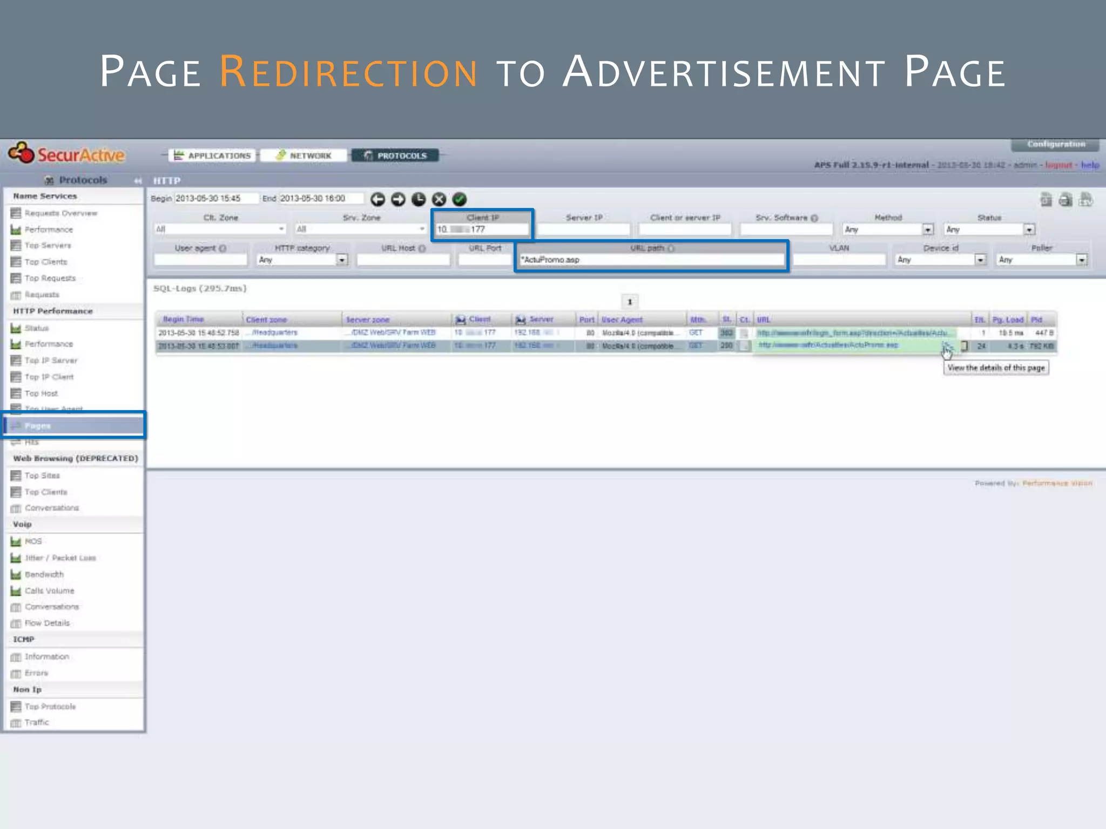Switch to the Applications tab
1106x829 pixels.
coord(213,156)
